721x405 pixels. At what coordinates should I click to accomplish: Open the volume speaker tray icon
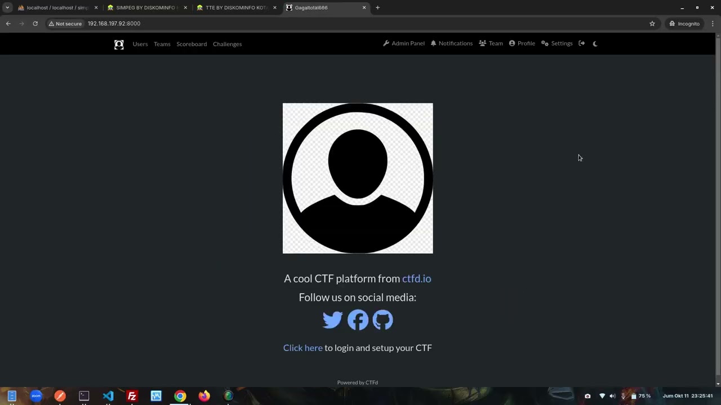pyautogui.click(x=612, y=396)
